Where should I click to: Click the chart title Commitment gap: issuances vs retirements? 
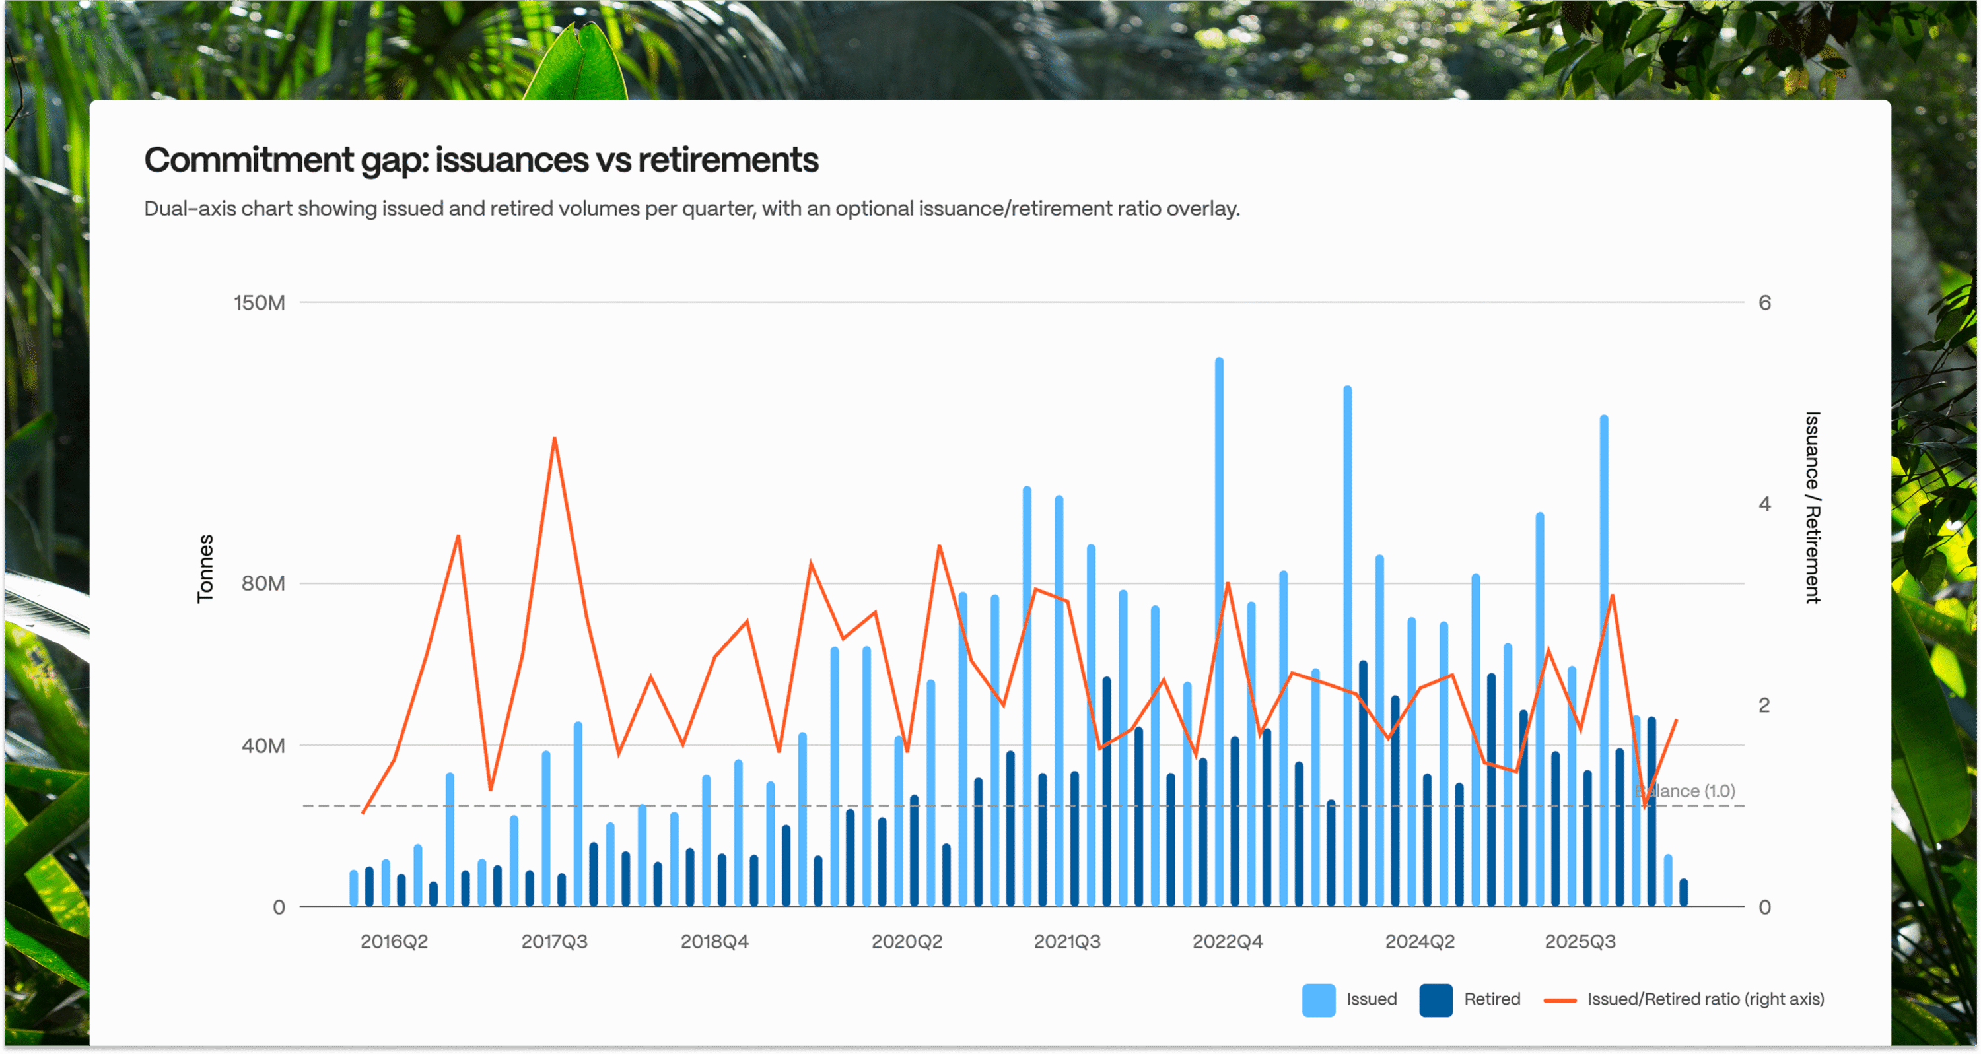481,160
